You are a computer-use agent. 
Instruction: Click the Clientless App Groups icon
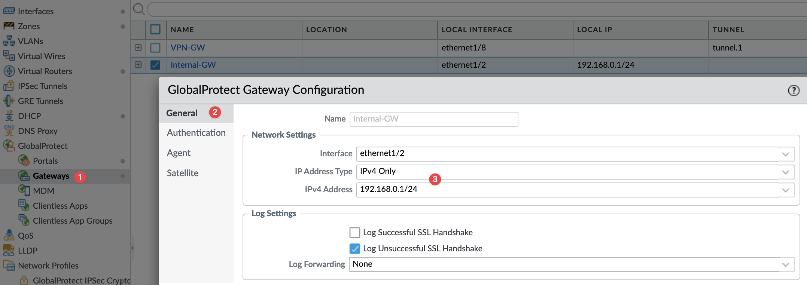pyautogui.click(x=24, y=220)
